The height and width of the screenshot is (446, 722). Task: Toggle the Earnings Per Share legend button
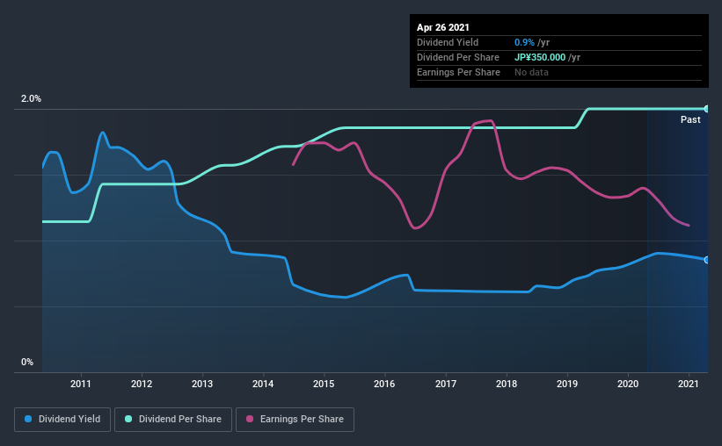click(x=295, y=420)
